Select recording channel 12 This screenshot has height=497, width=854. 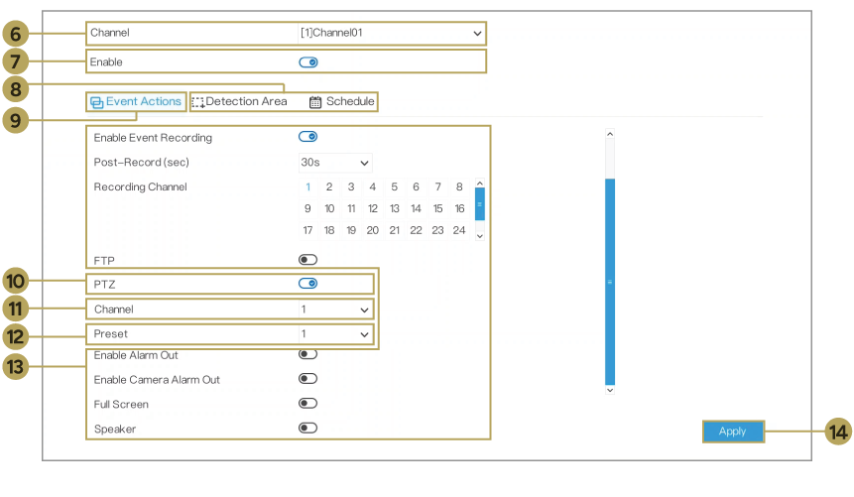(373, 208)
